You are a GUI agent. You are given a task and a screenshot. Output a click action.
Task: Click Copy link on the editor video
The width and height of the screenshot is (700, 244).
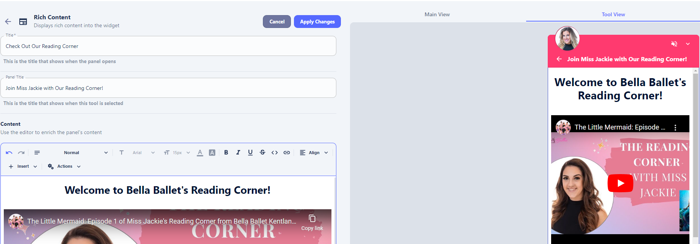pyautogui.click(x=312, y=222)
